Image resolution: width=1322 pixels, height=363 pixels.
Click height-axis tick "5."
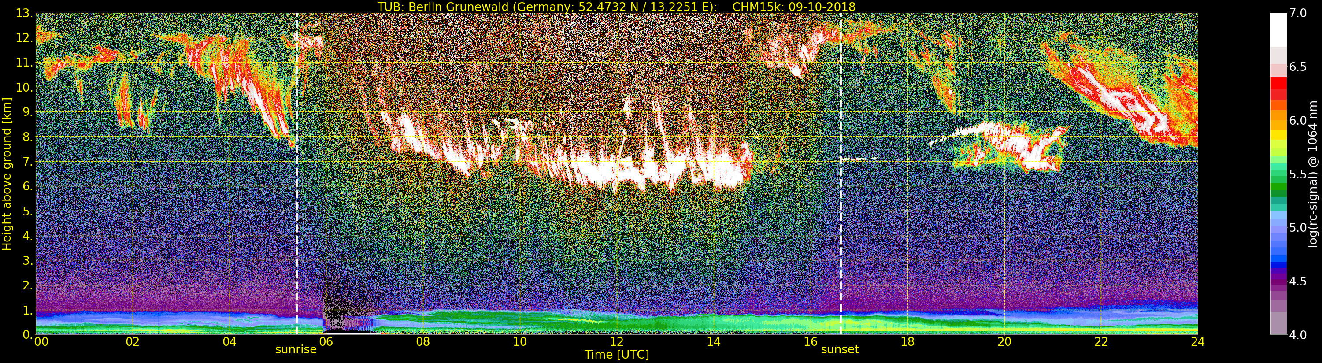[x=28, y=211]
